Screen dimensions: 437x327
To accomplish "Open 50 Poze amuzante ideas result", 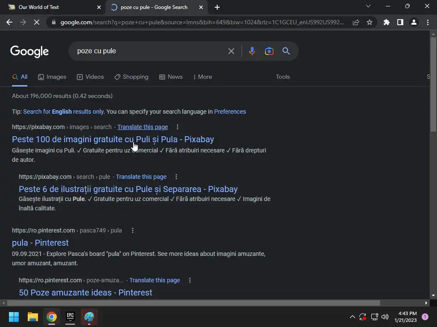I will (85, 293).
